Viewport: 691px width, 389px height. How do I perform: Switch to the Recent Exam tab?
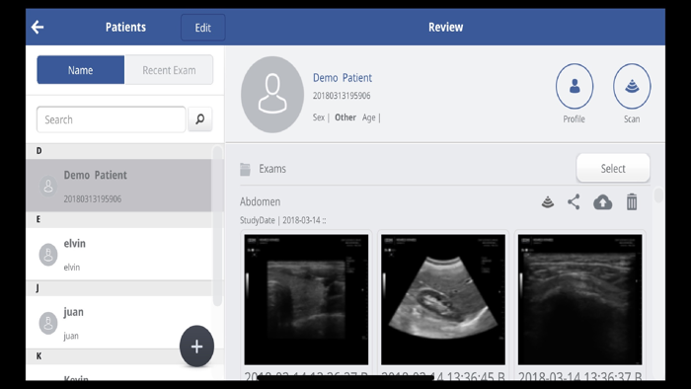(169, 70)
